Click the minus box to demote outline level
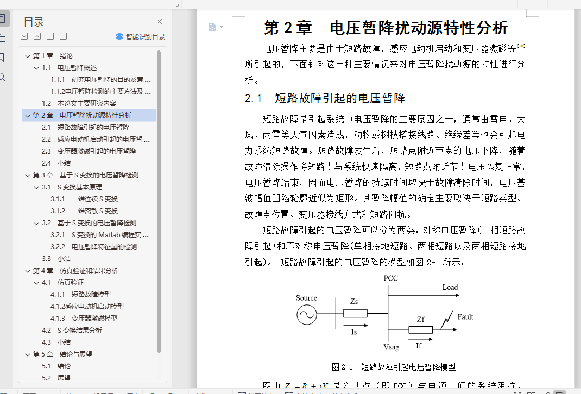This screenshot has width=581, height=394. pyautogui.click(x=64, y=36)
